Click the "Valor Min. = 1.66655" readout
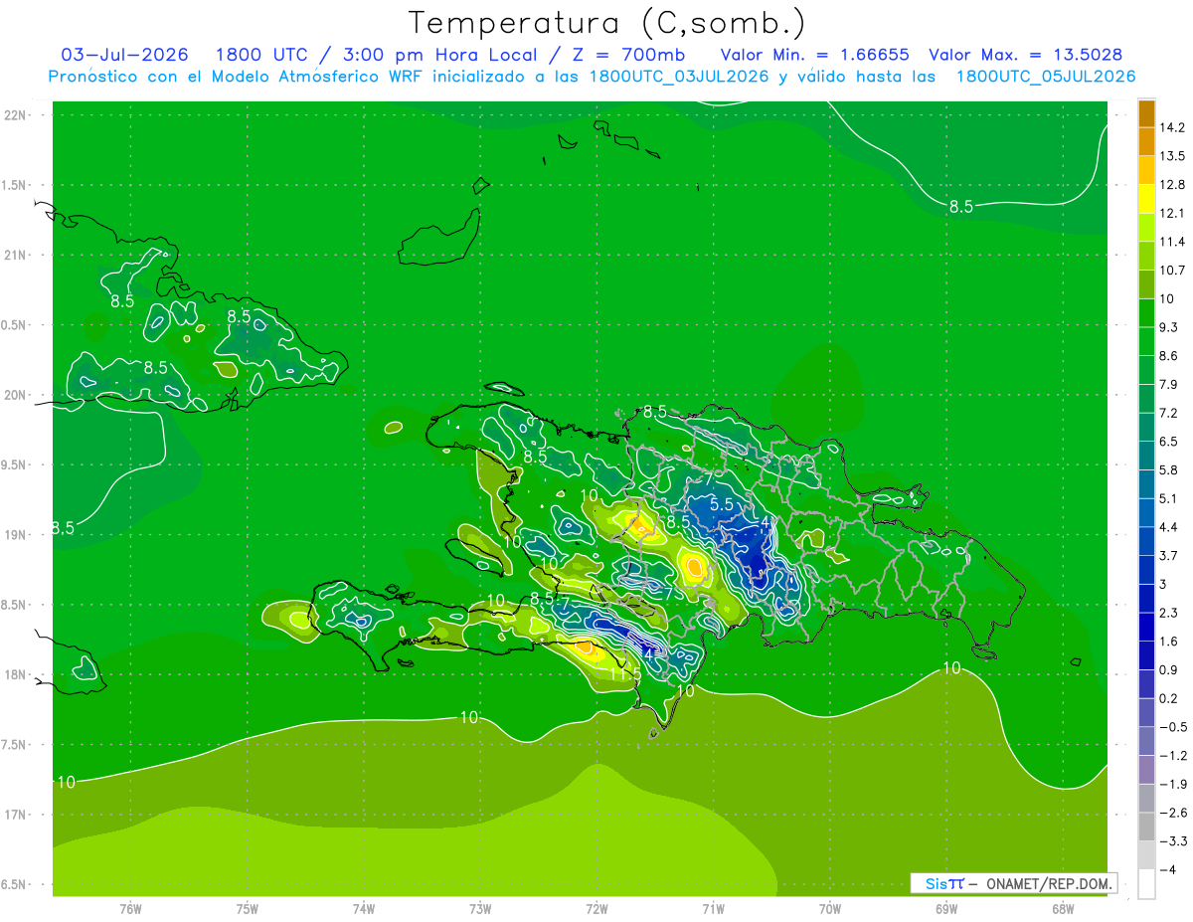The height and width of the screenshot is (922, 1193). click(814, 55)
